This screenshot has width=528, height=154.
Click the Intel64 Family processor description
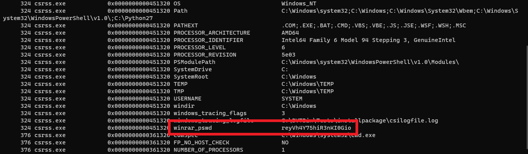coord(368,40)
